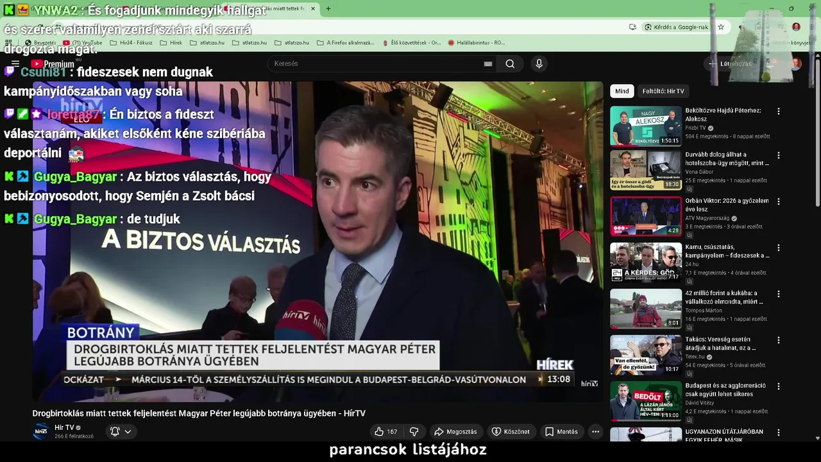
Task: Open the Orbán Viktor: 2026 a győzelem video thumbnail
Action: [x=645, y=216]
